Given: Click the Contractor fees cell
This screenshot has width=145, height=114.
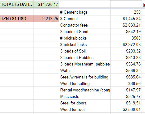Looking at the screenshot, I should coord(85,25).
